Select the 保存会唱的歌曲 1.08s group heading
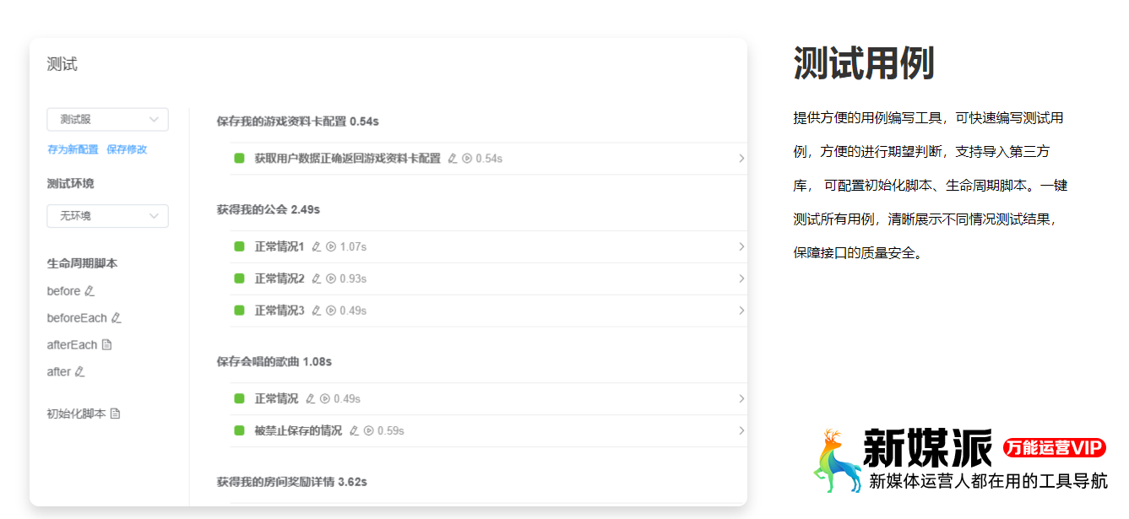The width and height of the screenshot is (1129, 519). (x=274, y=362)
